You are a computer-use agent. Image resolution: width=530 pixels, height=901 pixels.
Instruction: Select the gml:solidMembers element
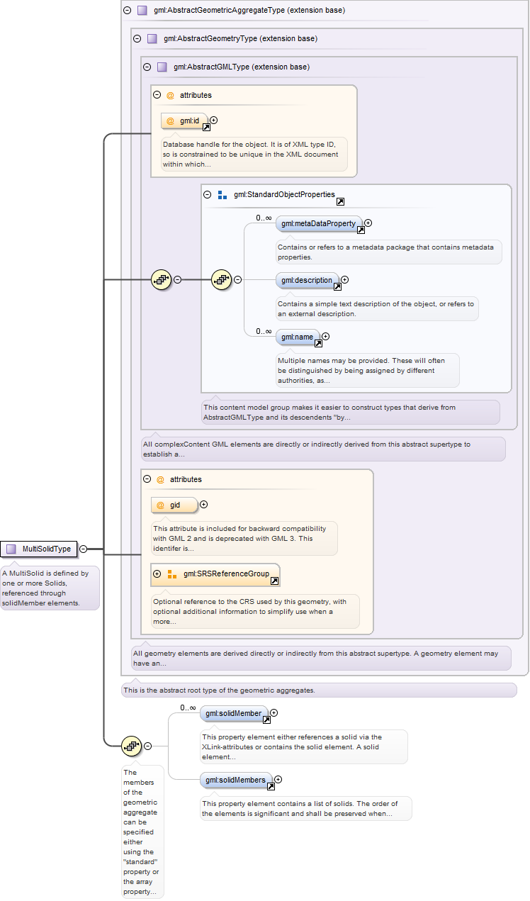point(236,780)
